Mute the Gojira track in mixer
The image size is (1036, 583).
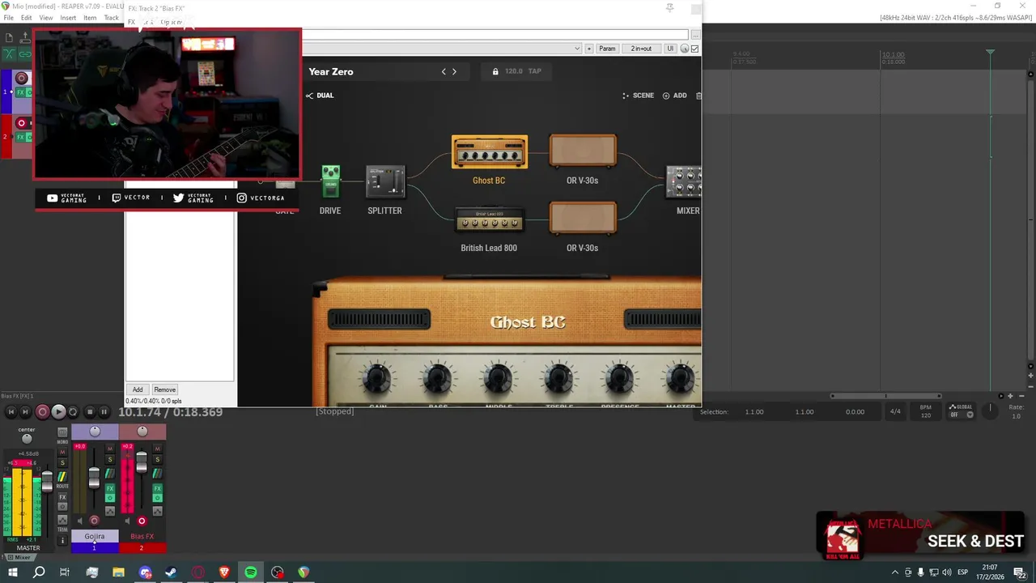click(x=110, y=449)
